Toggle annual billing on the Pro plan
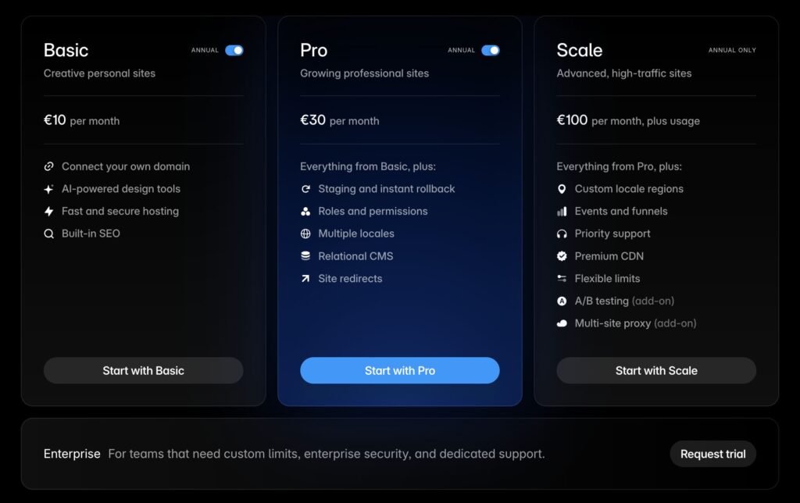Image resolution: width=800 pixels, height=503 pixels. click(491, 50)
